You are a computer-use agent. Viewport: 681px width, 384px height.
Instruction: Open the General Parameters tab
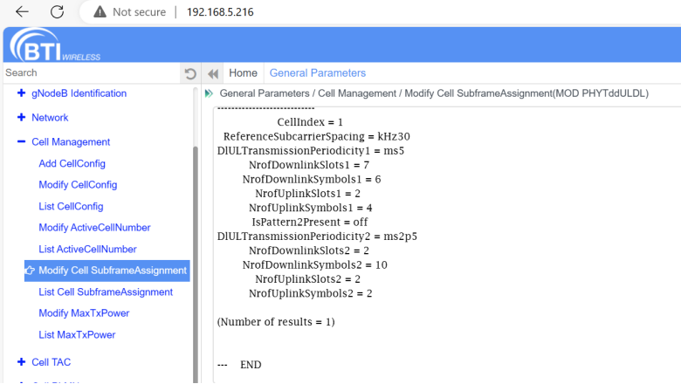318,73
